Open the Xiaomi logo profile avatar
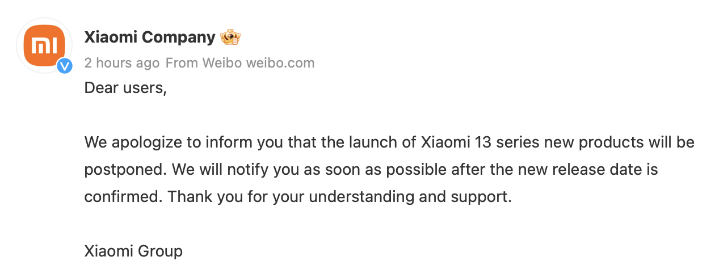The height and width of the screenshot is (269, 715). (45, 45)
